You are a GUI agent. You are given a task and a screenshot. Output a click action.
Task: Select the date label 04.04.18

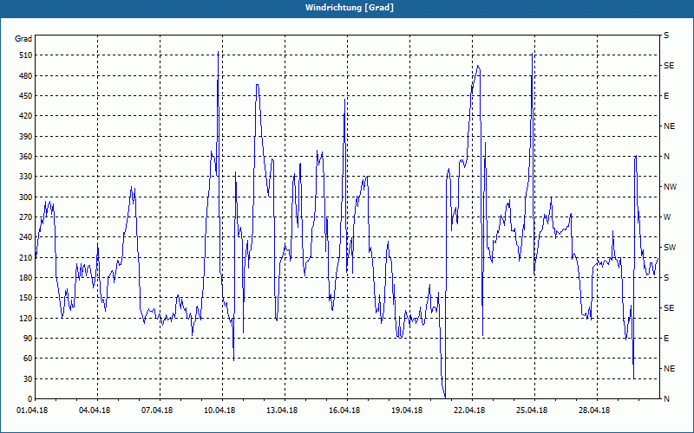tap(95, 410)
